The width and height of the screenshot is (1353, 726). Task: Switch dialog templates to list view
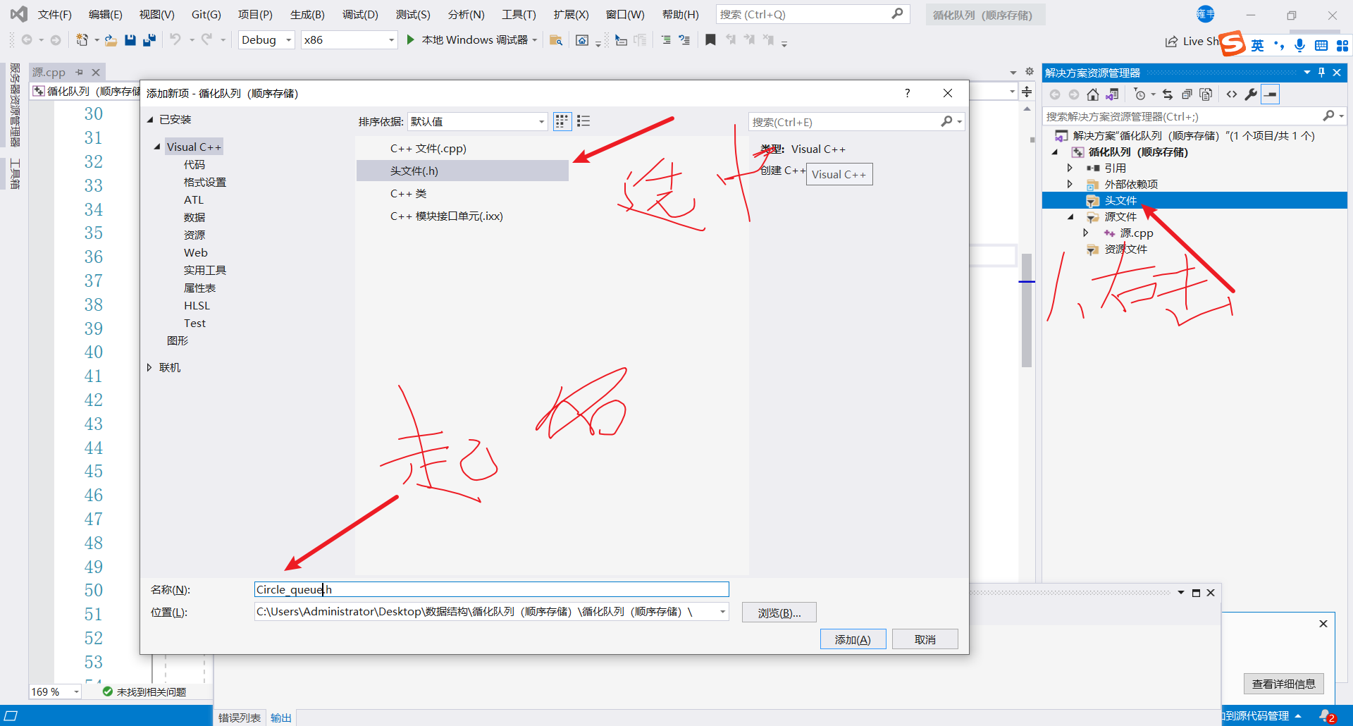pyautogui.click(x=583, y=121)
